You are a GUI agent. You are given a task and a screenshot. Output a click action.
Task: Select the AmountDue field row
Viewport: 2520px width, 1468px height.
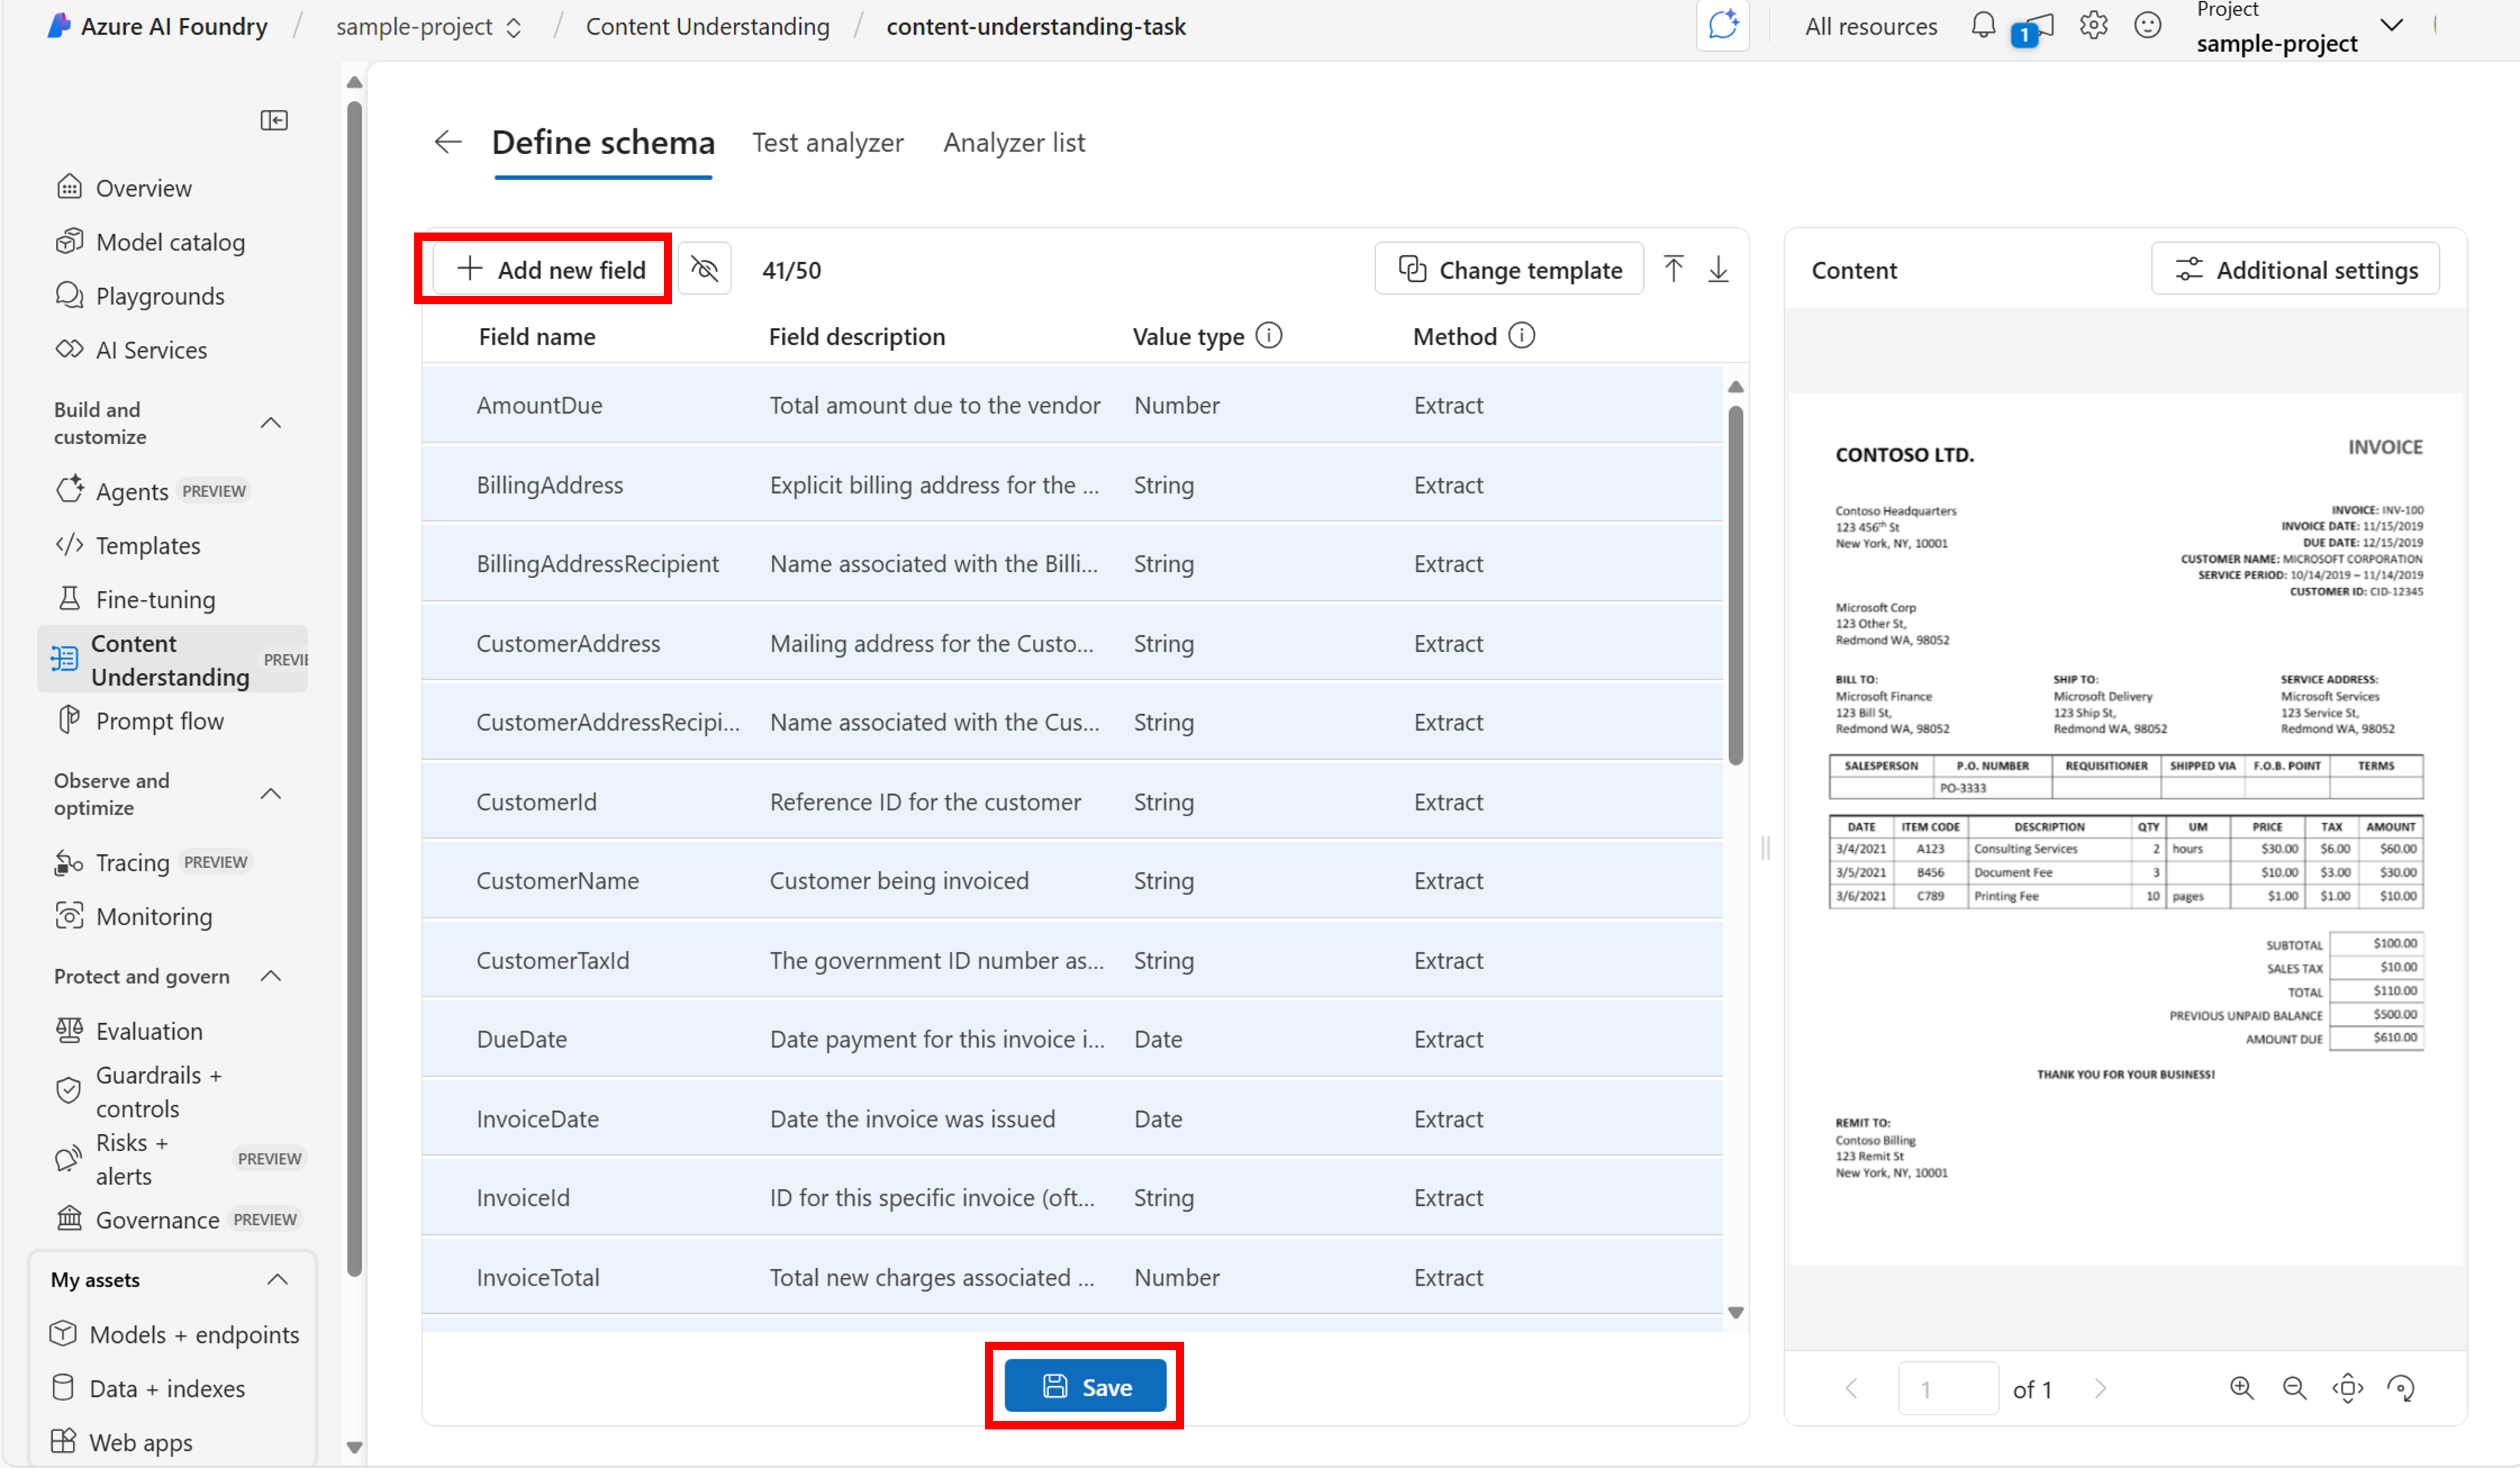1072,405
